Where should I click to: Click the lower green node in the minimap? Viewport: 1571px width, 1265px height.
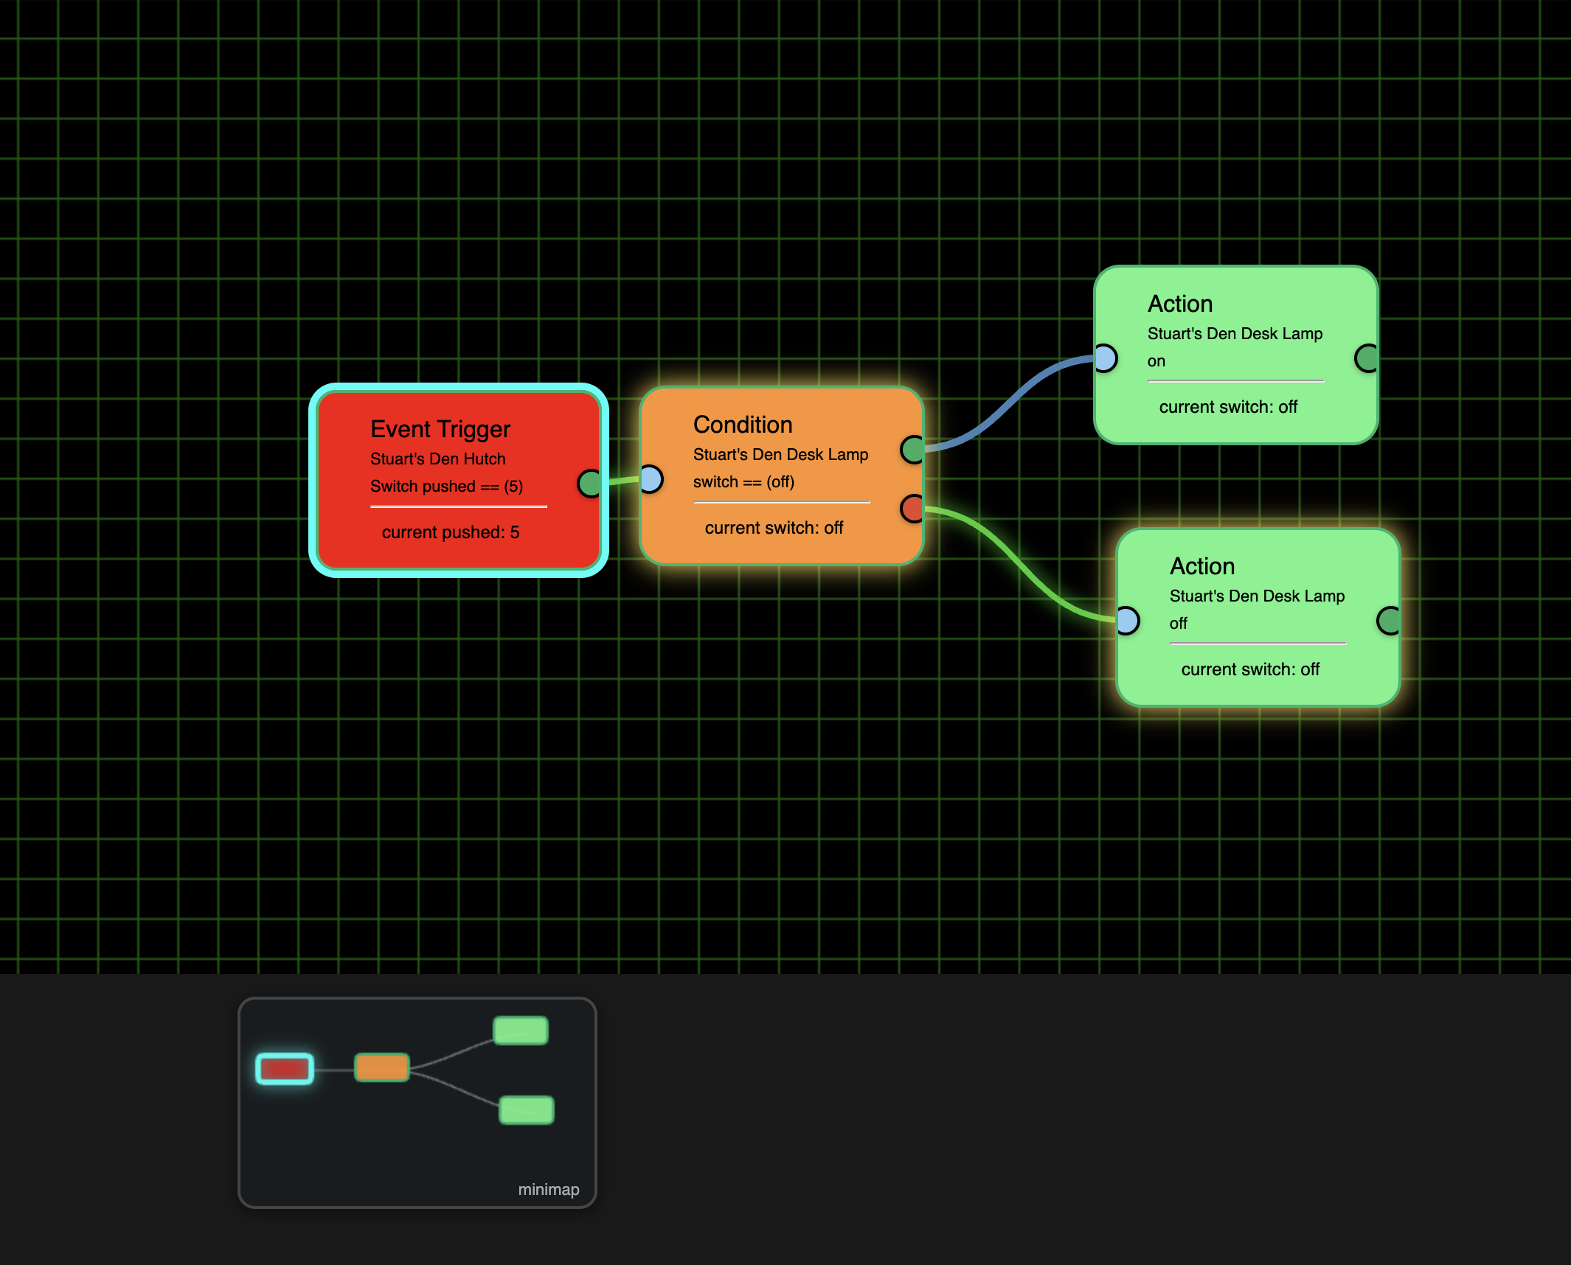coord(526,1109)
